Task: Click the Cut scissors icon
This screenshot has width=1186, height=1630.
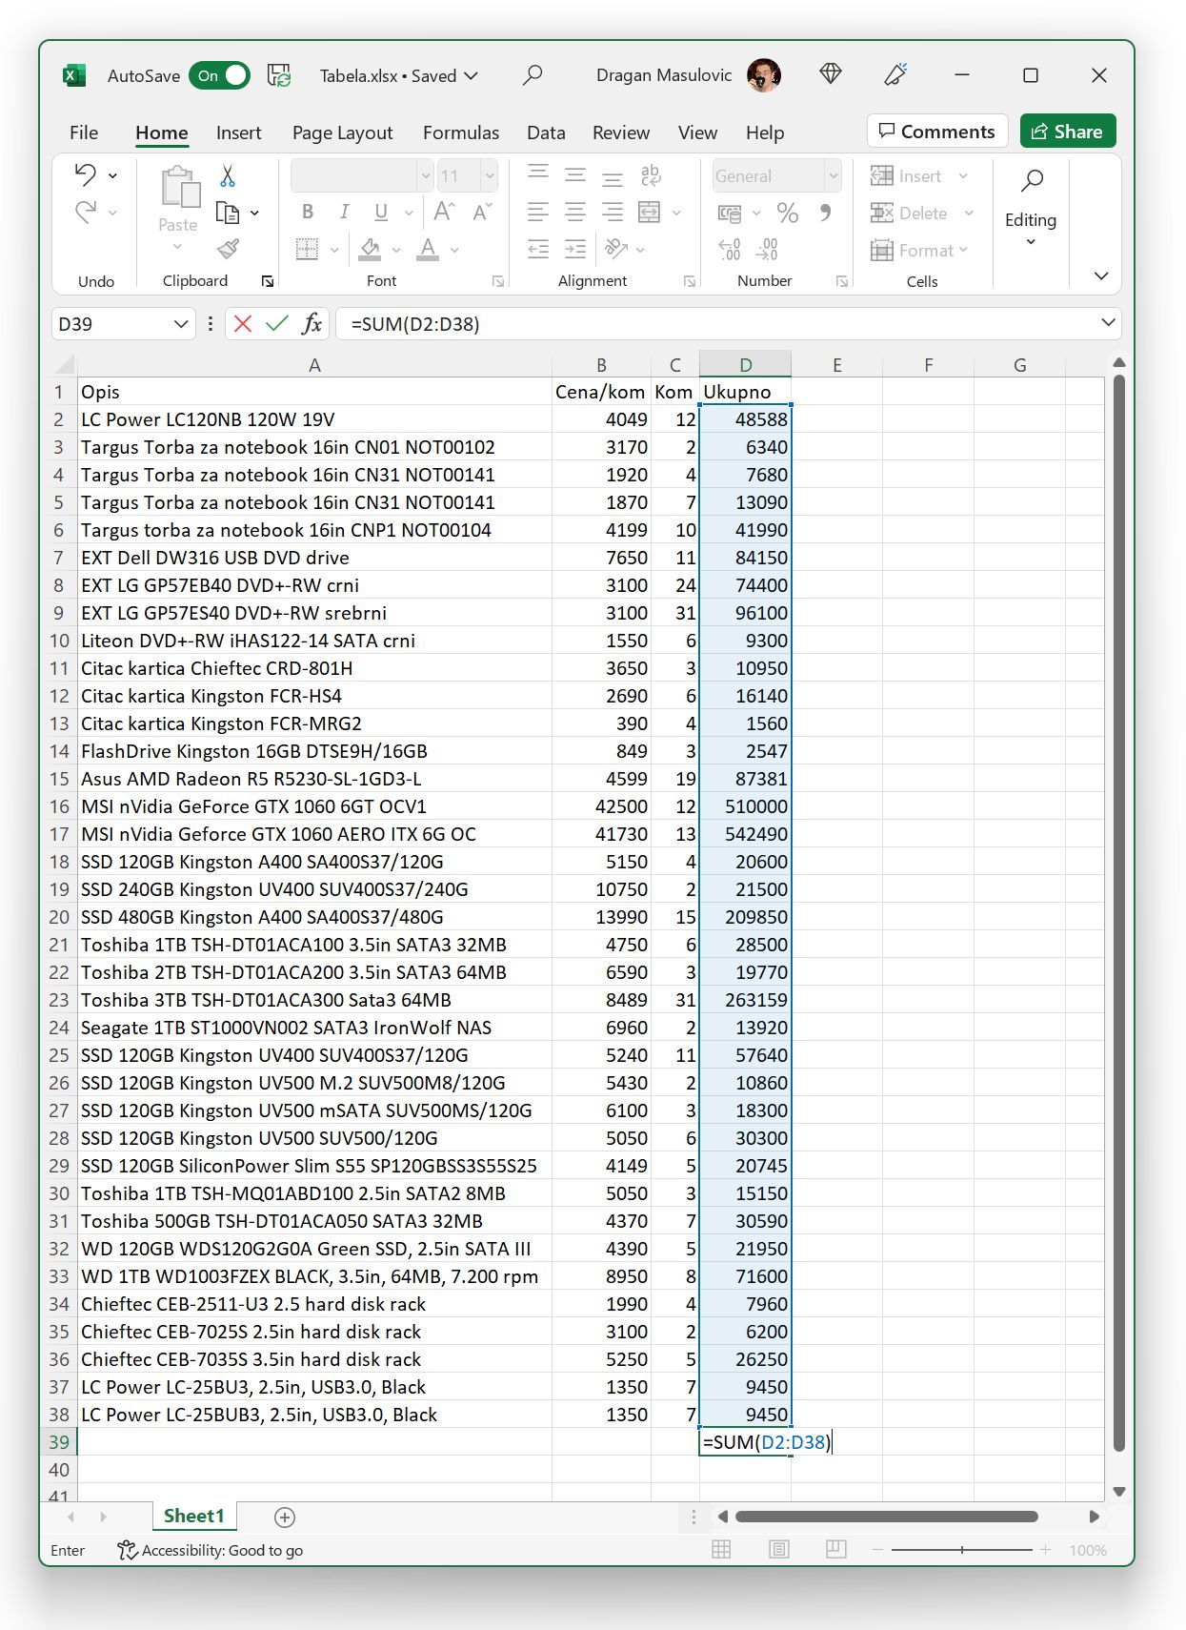Action: point(228,175)
